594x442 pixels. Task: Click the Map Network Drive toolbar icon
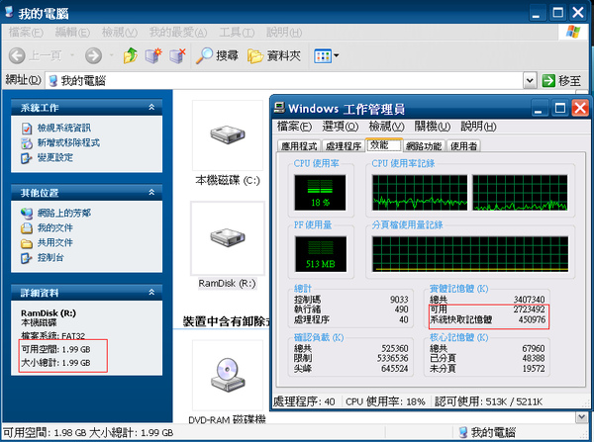[153, 55]
